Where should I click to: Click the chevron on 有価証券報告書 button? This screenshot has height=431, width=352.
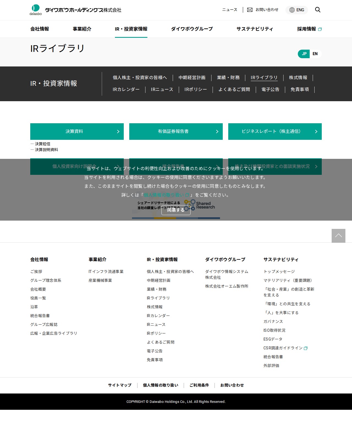[217, 132]
